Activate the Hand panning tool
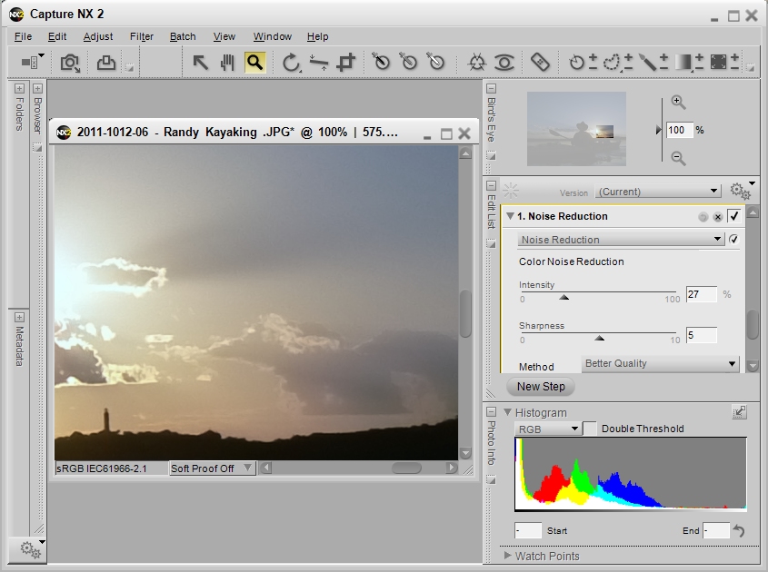 click(224, 62)
